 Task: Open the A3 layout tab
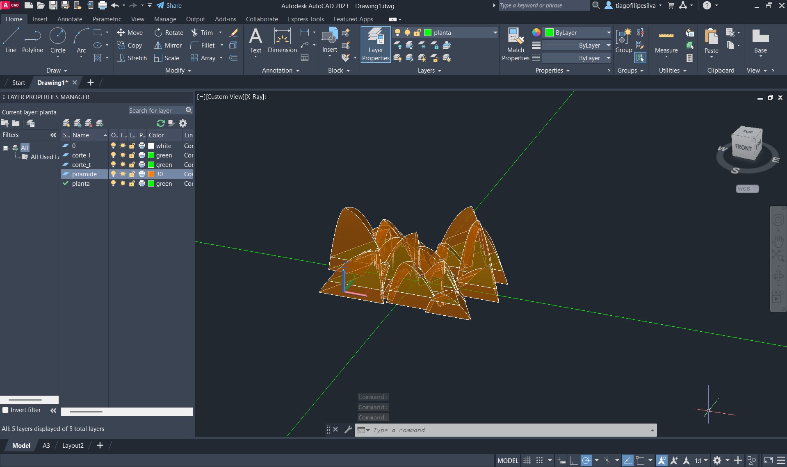point(46,446)
